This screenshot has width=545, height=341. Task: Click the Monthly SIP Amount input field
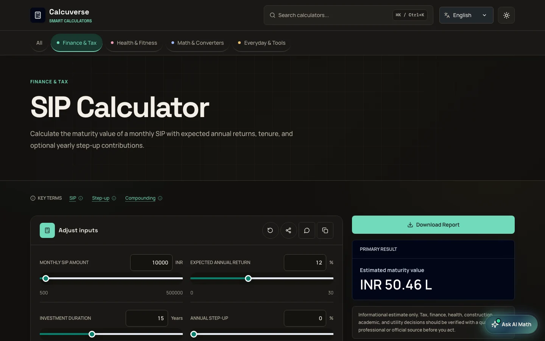[151, 263]
